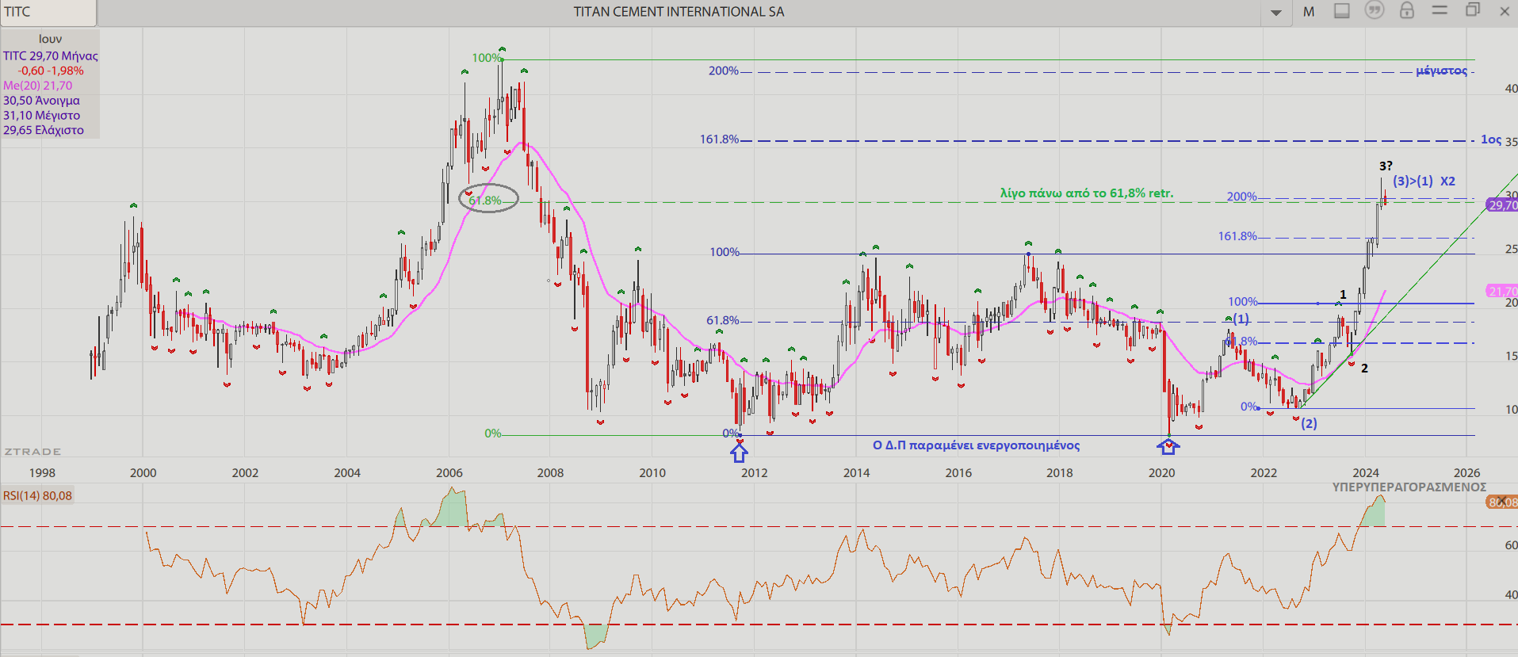The height and width of the screenshot is (657, 1518).
Task: Click the Ιουν month label in legend
Action: click(x=50, y=39)
